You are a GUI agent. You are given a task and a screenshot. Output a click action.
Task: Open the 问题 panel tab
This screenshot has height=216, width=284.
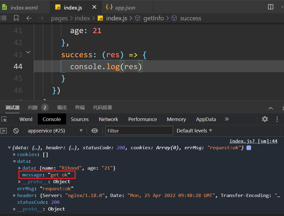[33, 108]
